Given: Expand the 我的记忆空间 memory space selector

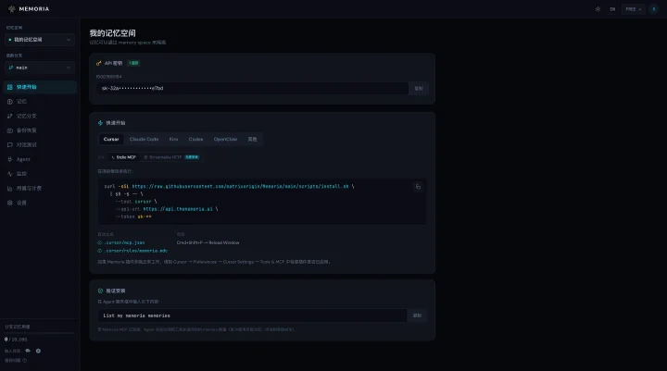Looking at the screenshot, I should pos(40,40).
